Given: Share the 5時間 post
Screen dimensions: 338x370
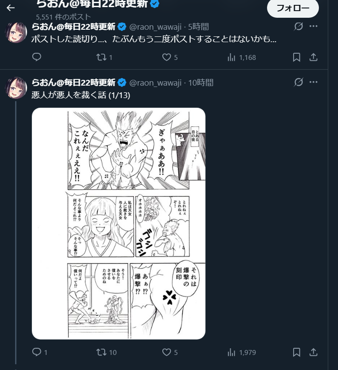Looking at the screenshot, I should pos(313,57).
